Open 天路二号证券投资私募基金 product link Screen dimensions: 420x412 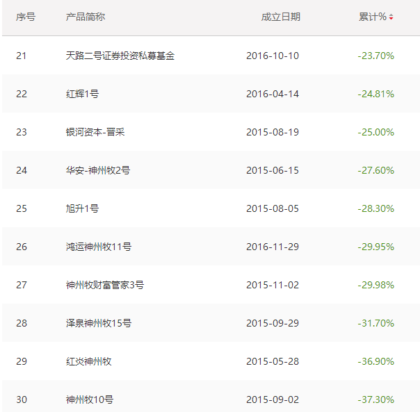[x=120, y=56]
